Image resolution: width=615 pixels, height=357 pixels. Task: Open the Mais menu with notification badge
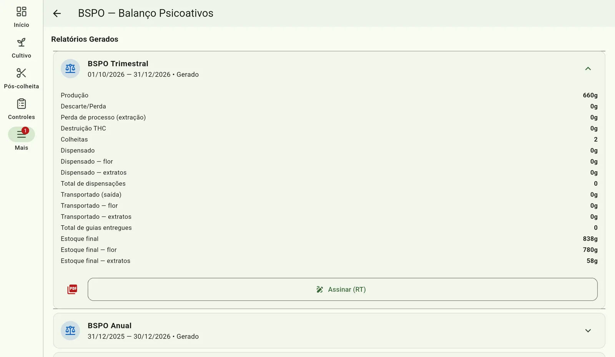point(22,134)
